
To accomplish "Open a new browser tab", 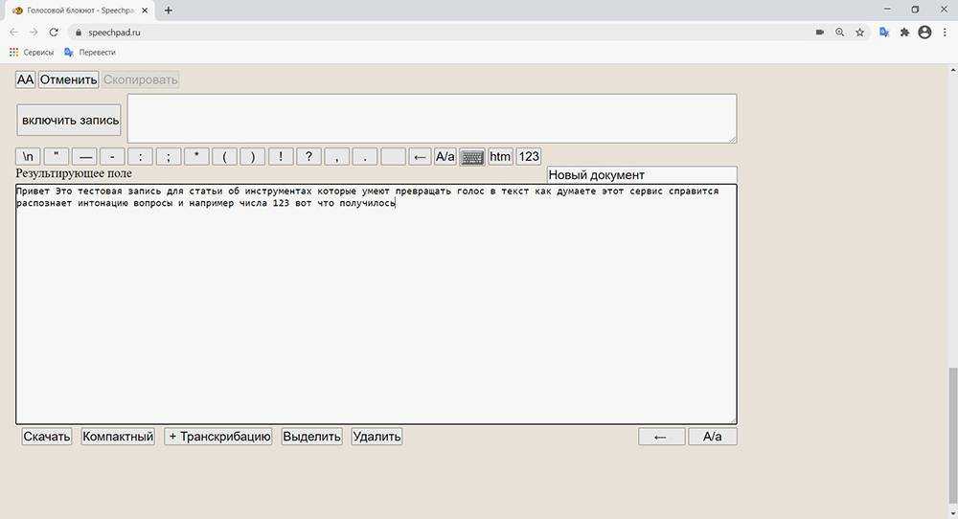I will point(169,11).
